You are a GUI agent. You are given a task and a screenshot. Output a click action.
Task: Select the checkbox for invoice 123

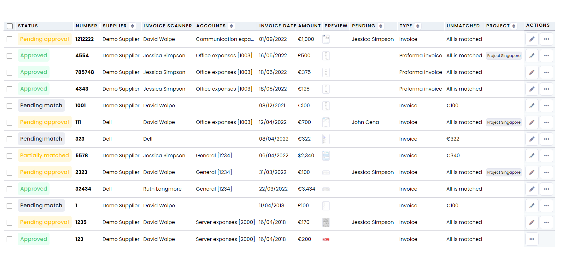pos(9,239)
